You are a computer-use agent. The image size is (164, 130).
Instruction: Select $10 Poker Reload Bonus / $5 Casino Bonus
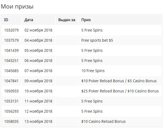pos(119,81)
